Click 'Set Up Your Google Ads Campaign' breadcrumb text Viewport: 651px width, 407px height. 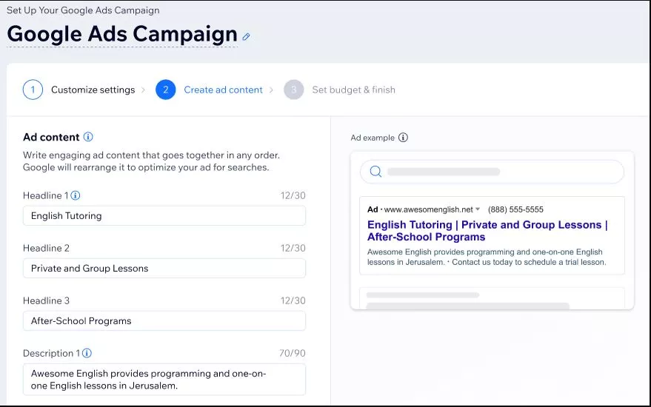click(x=83, y=10)
